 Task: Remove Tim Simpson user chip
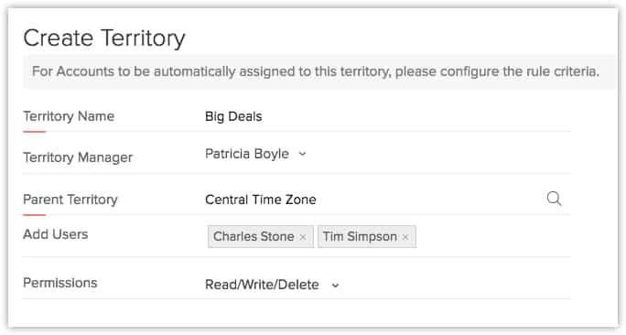click(x=405, y=237)
